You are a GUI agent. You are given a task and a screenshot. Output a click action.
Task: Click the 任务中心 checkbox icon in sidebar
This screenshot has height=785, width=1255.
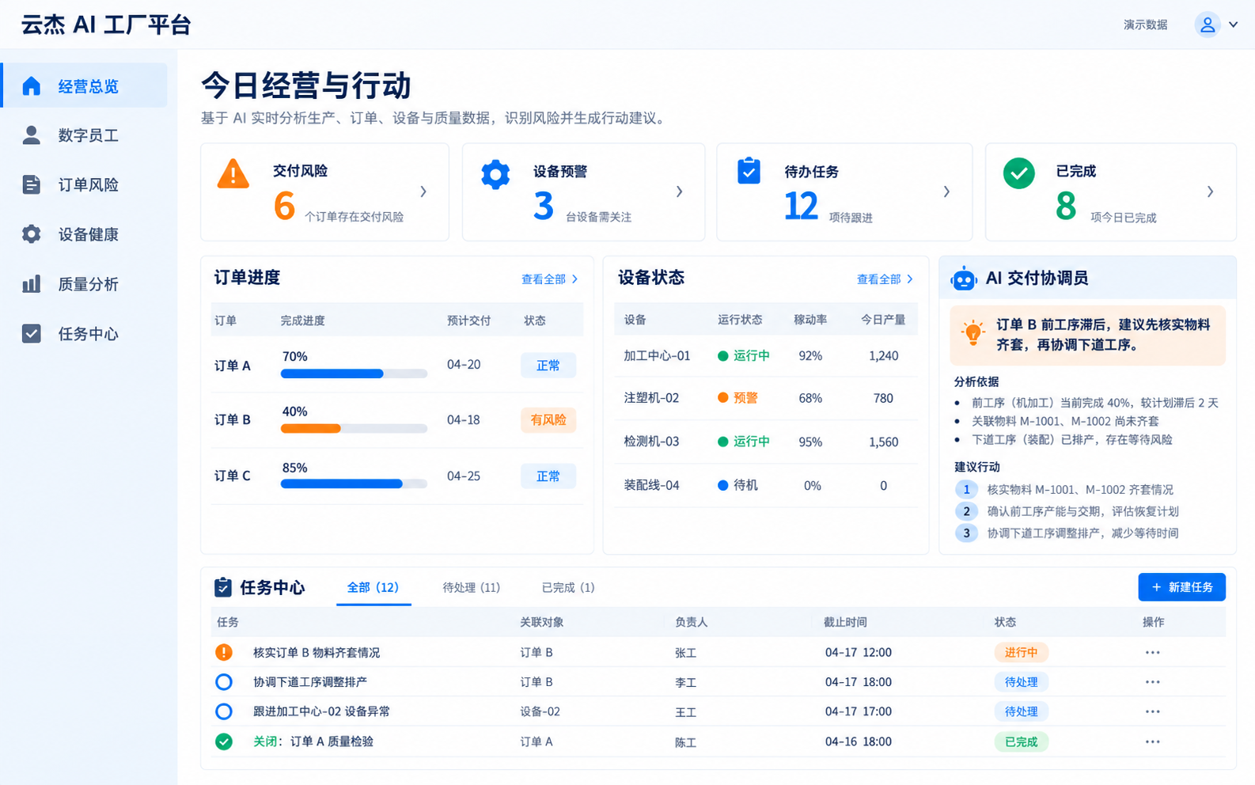(31, 333)
